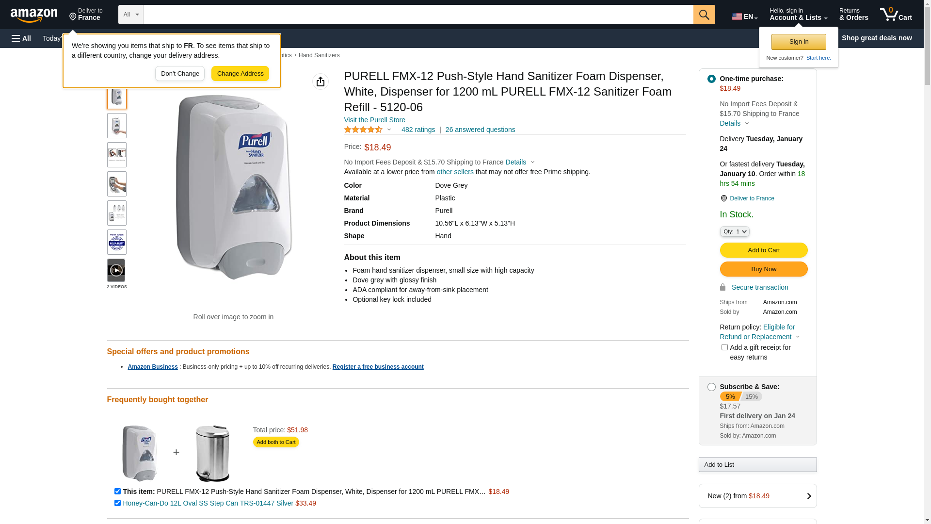Click the Hand Sanitizers breadcrumb

(x=319, y=55)
